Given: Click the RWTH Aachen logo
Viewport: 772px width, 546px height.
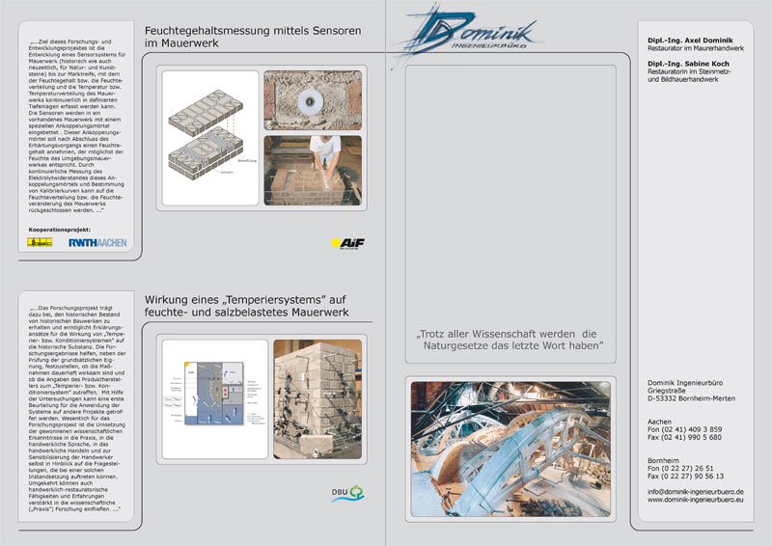Looking at the screenshot, I should [x=96, y=243].
